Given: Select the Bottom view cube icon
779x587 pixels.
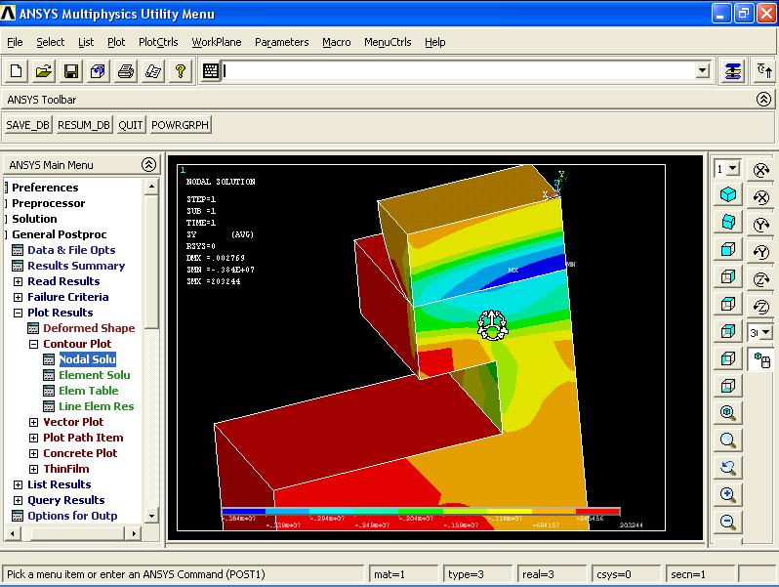Looking at the screenshot, I should pyautogui.click(x=728, y=386).
